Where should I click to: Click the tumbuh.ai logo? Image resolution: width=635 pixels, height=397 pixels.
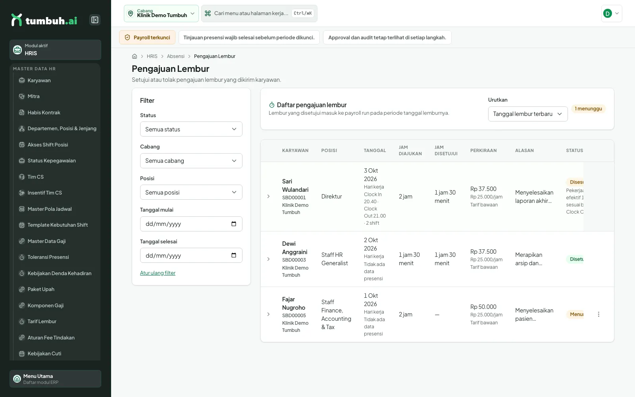coord(44,20)
